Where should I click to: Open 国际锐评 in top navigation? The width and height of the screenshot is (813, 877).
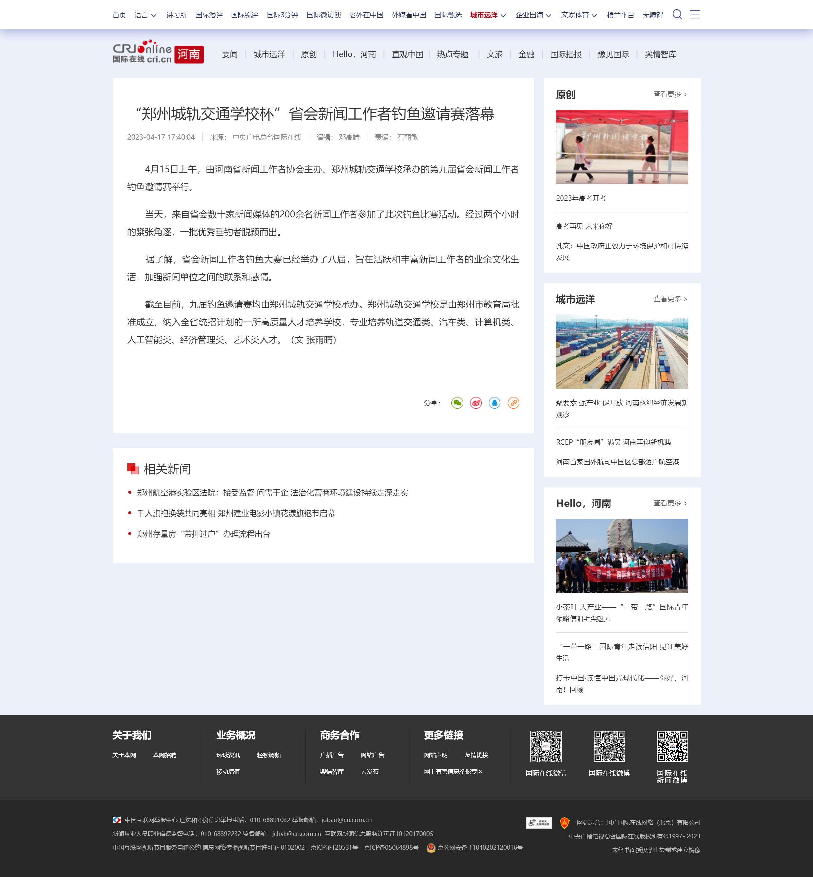(x=245, y=15)
